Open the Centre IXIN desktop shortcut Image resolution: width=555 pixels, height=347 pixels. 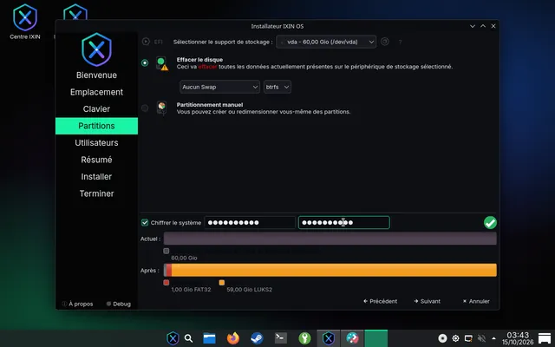[x=25, y=21]
